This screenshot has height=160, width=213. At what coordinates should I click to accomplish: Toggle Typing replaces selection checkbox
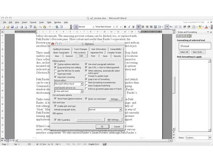55,64
